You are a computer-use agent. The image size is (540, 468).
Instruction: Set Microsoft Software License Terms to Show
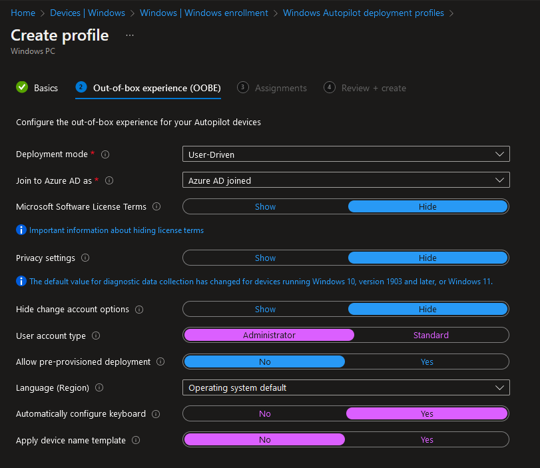[265, 206]
